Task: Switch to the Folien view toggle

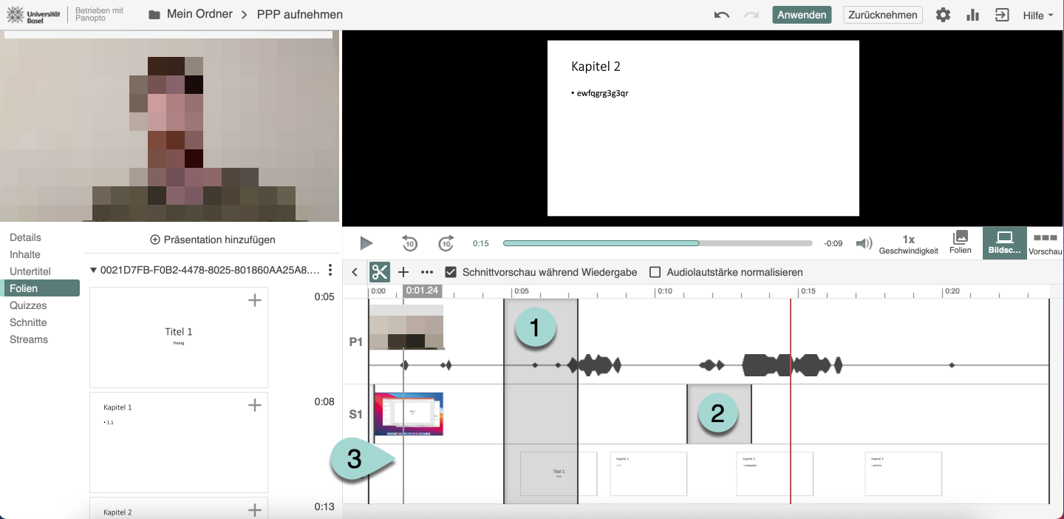Action: [x=960, y=242]
